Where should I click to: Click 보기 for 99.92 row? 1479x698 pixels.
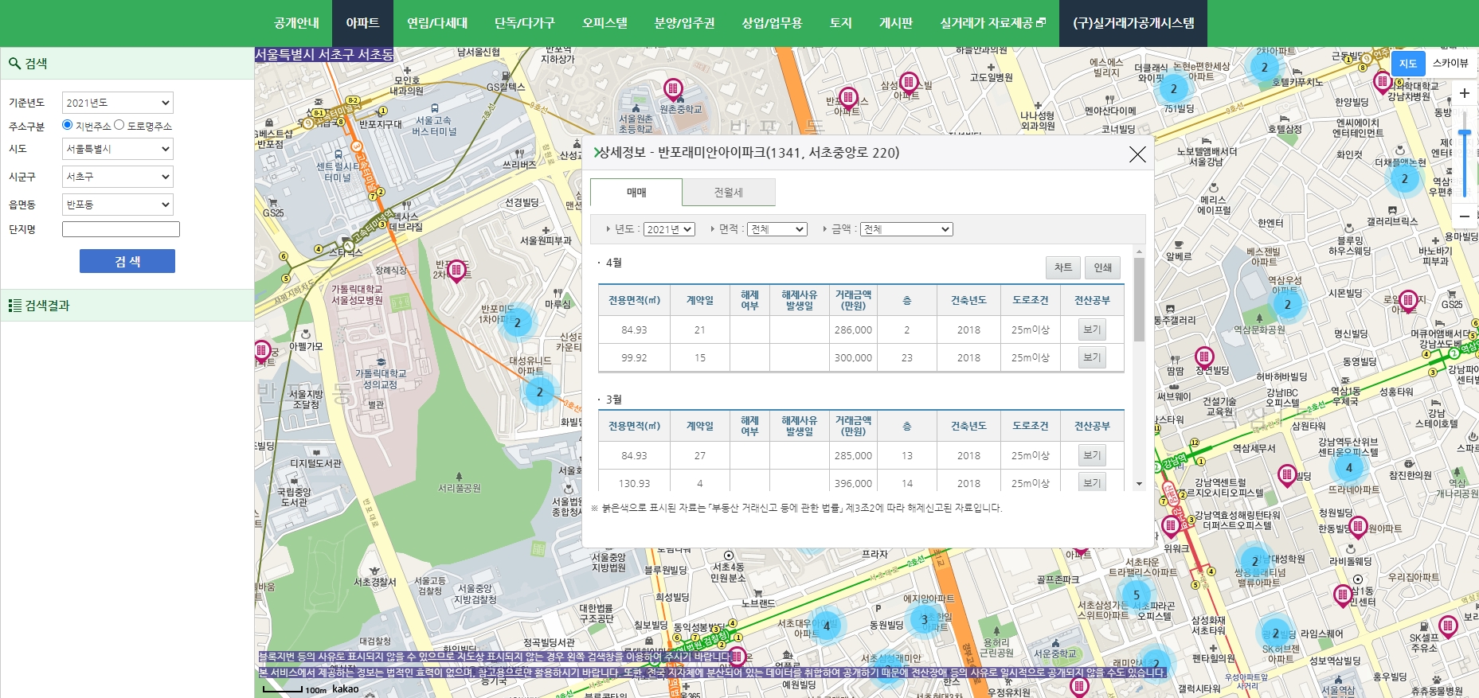click(1092, 357)
